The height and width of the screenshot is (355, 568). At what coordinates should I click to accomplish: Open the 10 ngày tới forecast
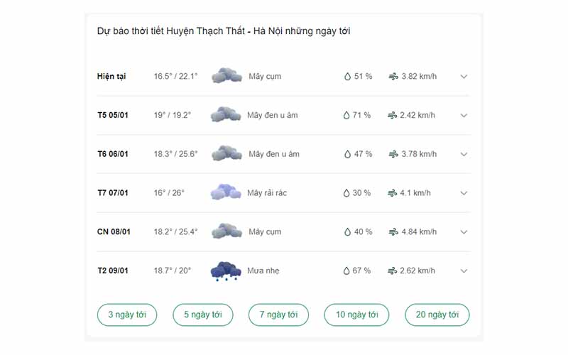(357, 315)
